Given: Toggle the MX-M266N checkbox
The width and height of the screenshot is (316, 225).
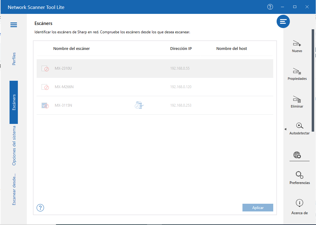Looking at the screenshot, I should point(44,87).
